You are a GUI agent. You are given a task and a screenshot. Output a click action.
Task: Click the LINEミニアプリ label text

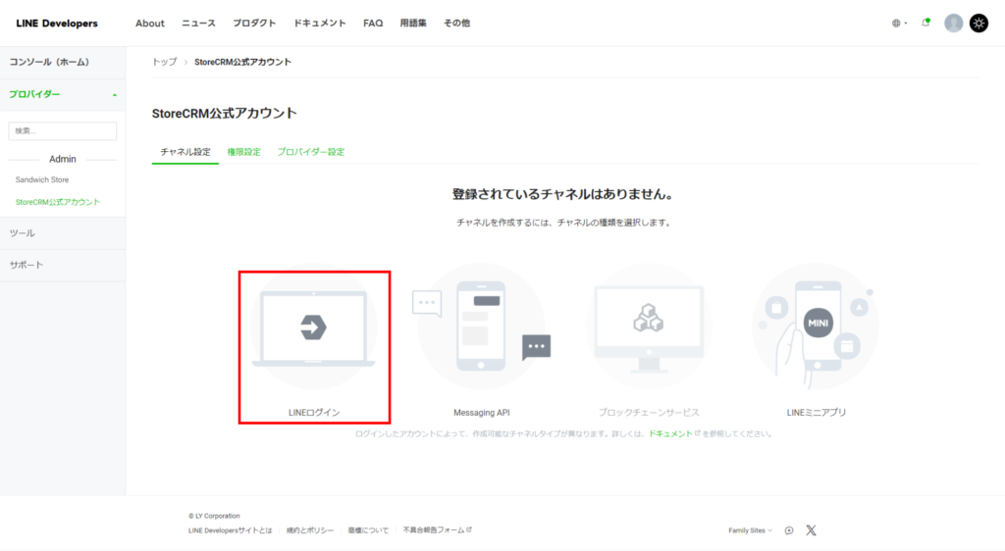(x=816, y=413)
